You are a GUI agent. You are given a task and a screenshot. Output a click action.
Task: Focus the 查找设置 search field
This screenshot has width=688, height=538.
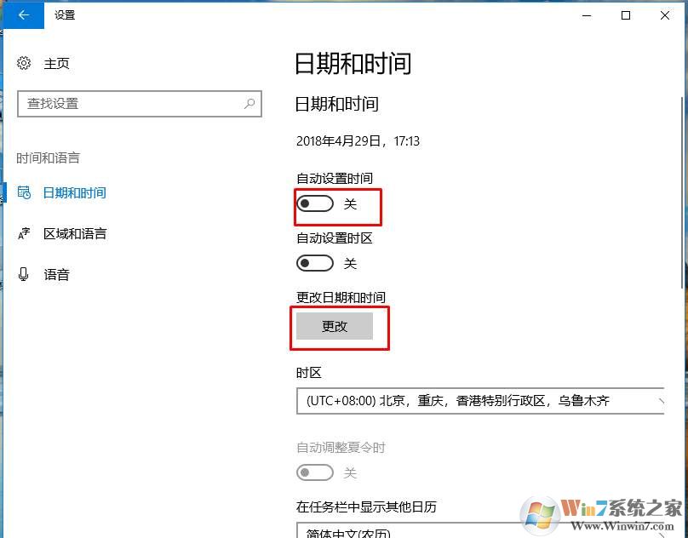[140, 104]
